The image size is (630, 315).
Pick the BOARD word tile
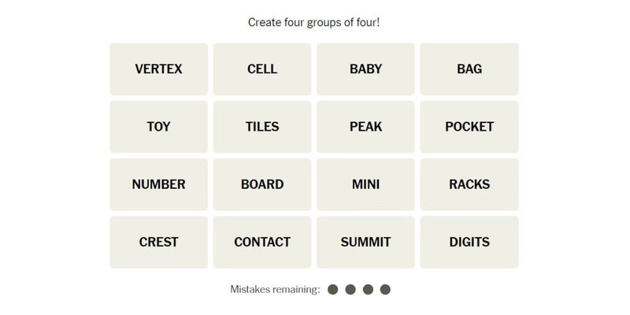(262, 184)
